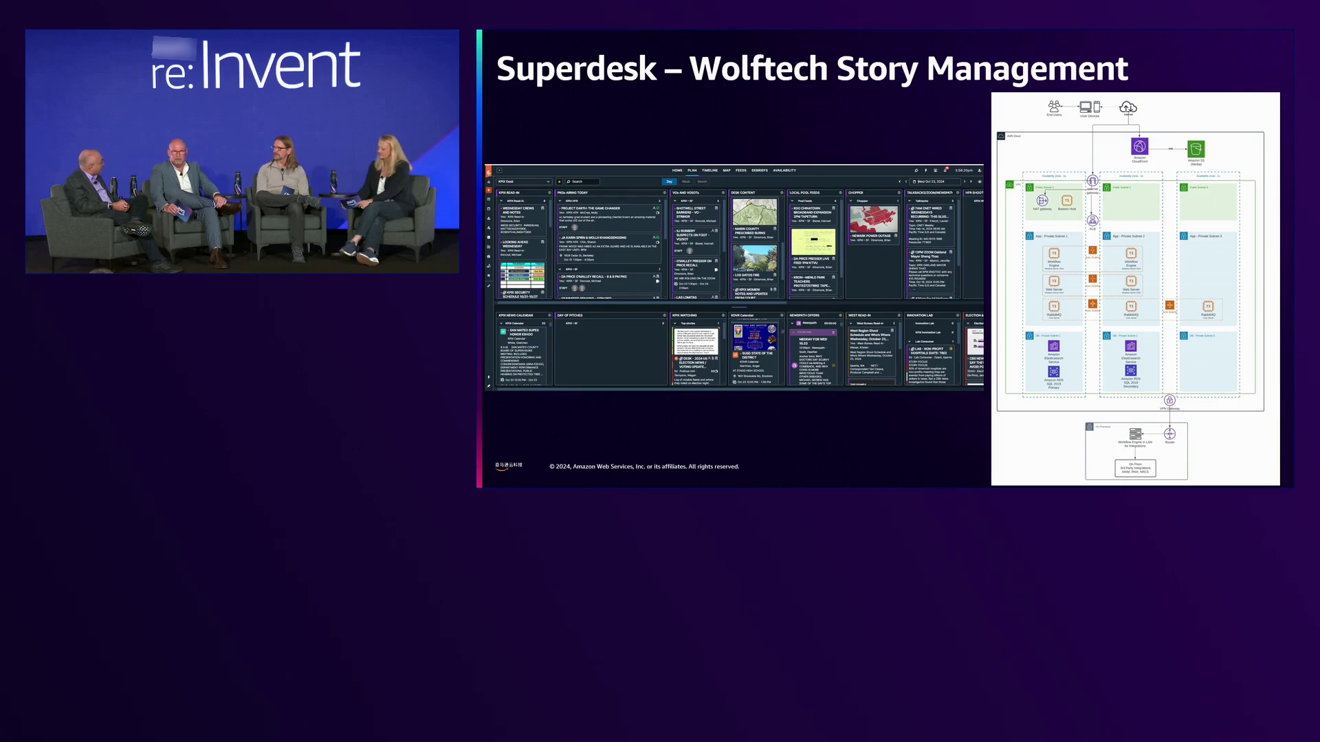1320x742 pixels.
Task: Open global search magnifier icon in top bar
Action: [916, 170]
